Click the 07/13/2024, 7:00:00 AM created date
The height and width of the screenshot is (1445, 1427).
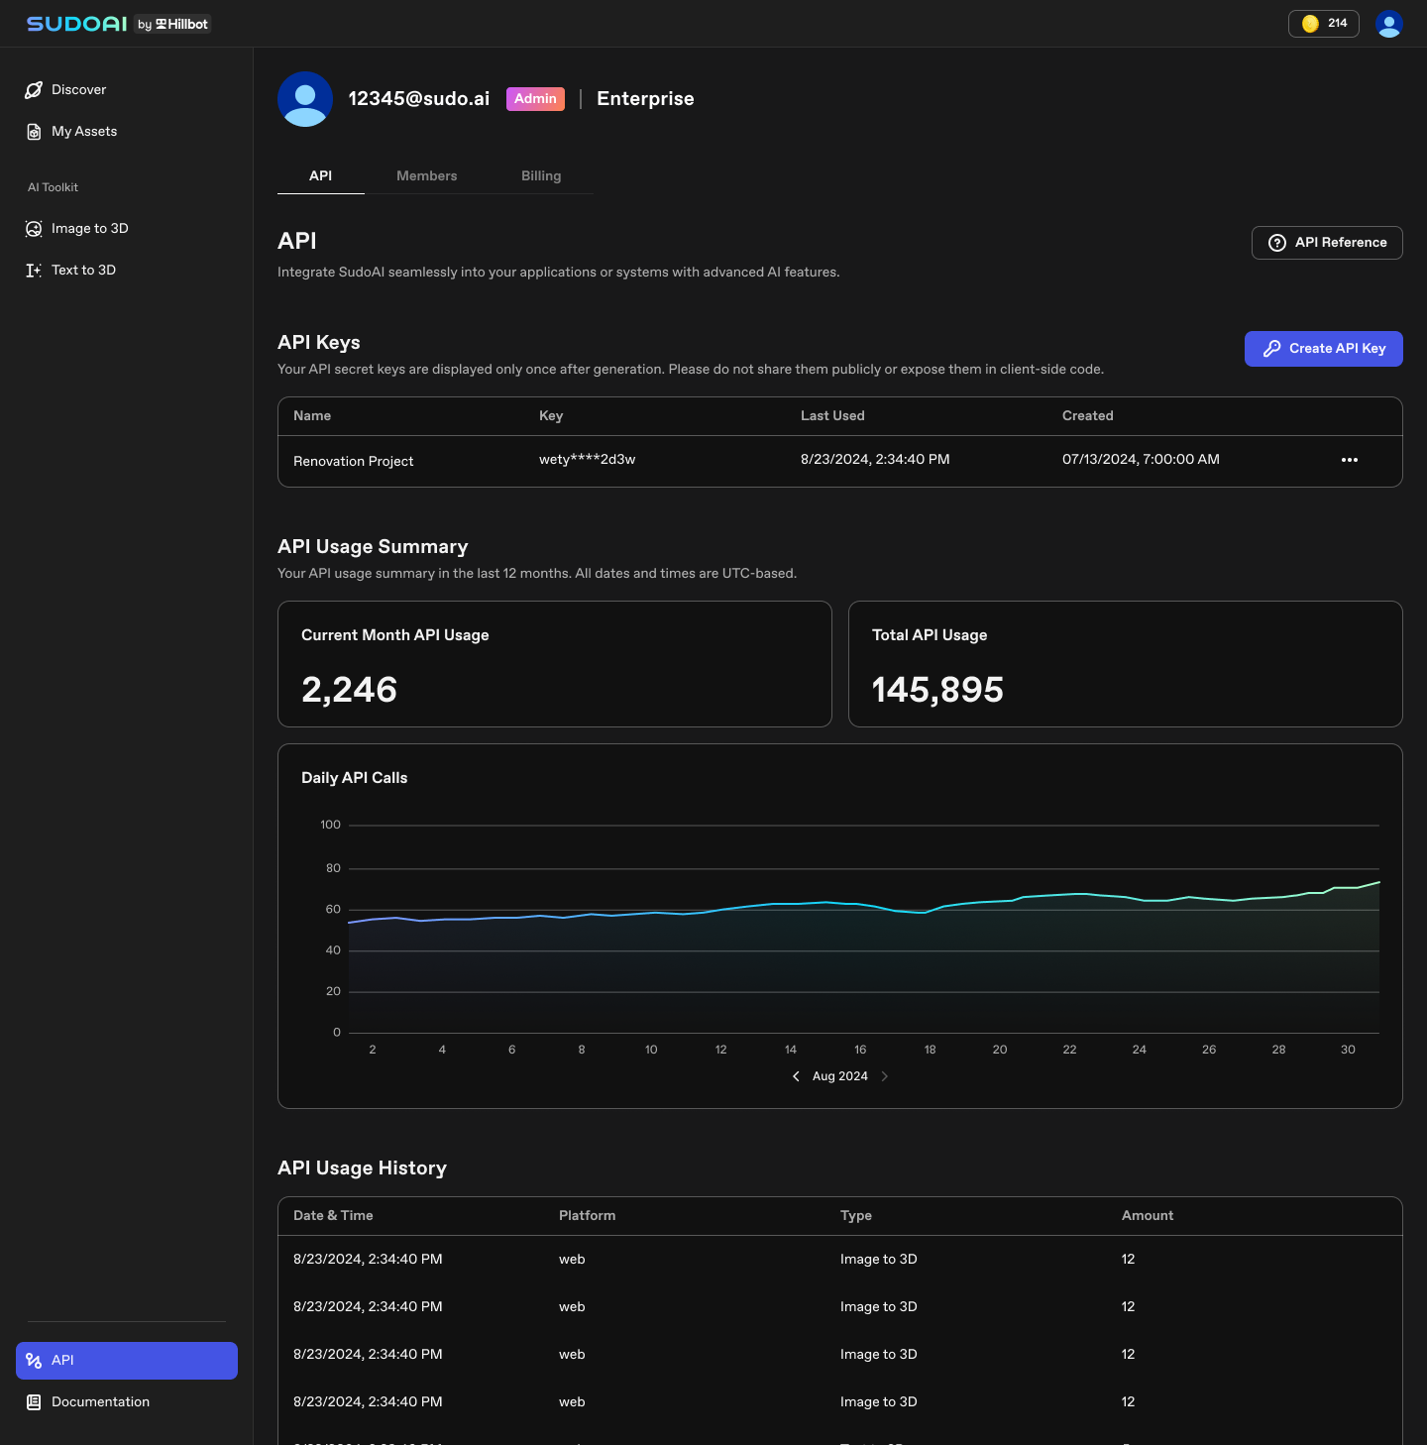1141,460
